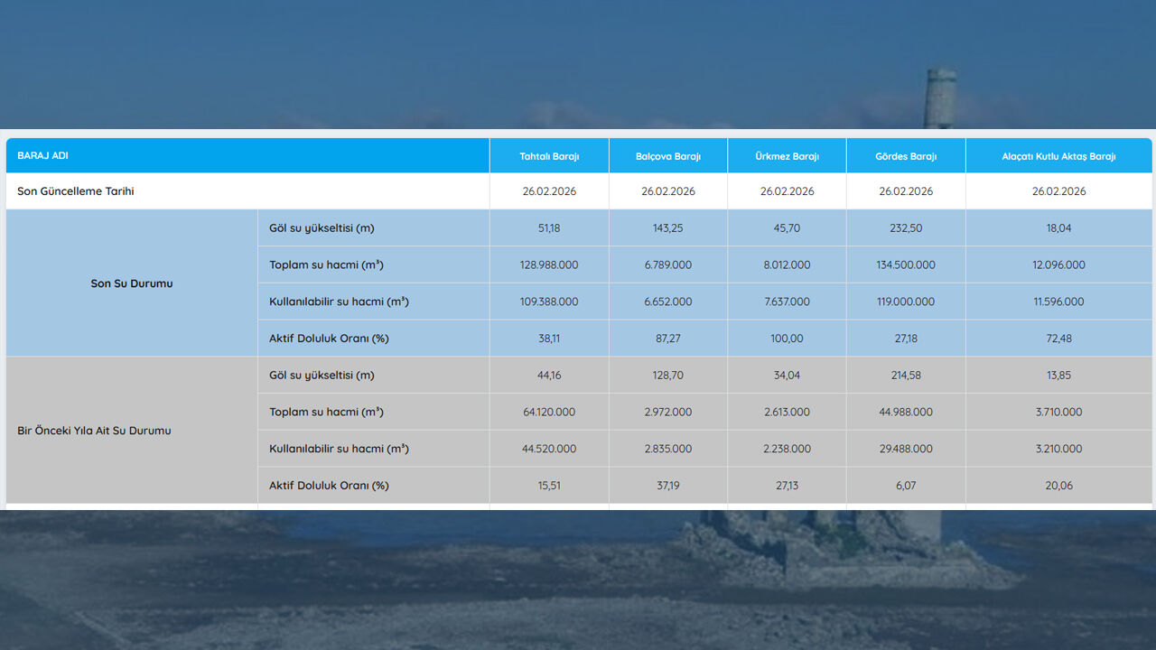Select Tahtalı's total volume 128.988.000
1156x650 pixels.
(549, 265)
